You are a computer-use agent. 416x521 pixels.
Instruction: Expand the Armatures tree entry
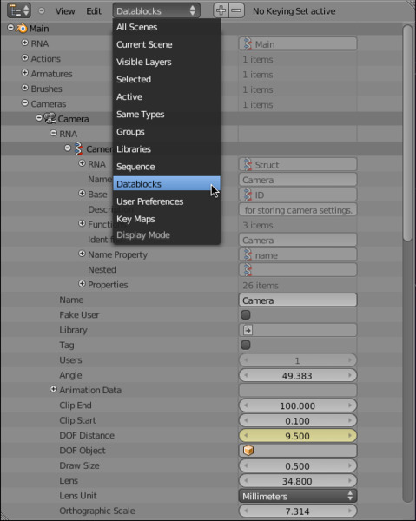(x=25, y=73)
